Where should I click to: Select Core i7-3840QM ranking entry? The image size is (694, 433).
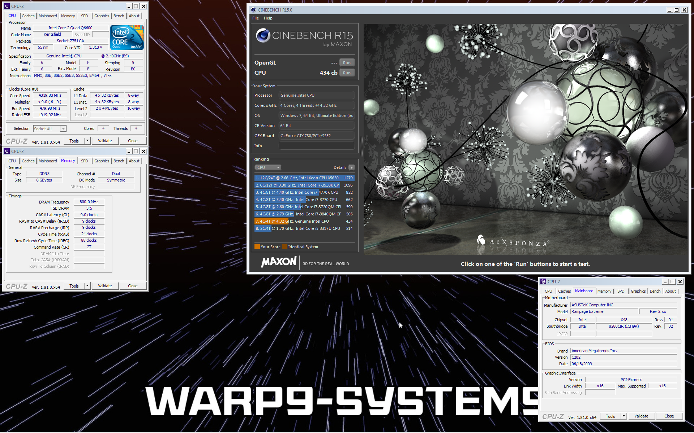[x=304, y=214]
